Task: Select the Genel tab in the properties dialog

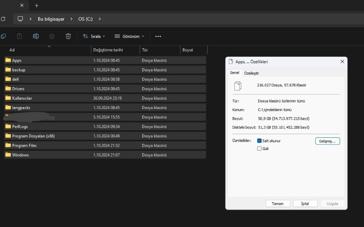Action: 234,73
